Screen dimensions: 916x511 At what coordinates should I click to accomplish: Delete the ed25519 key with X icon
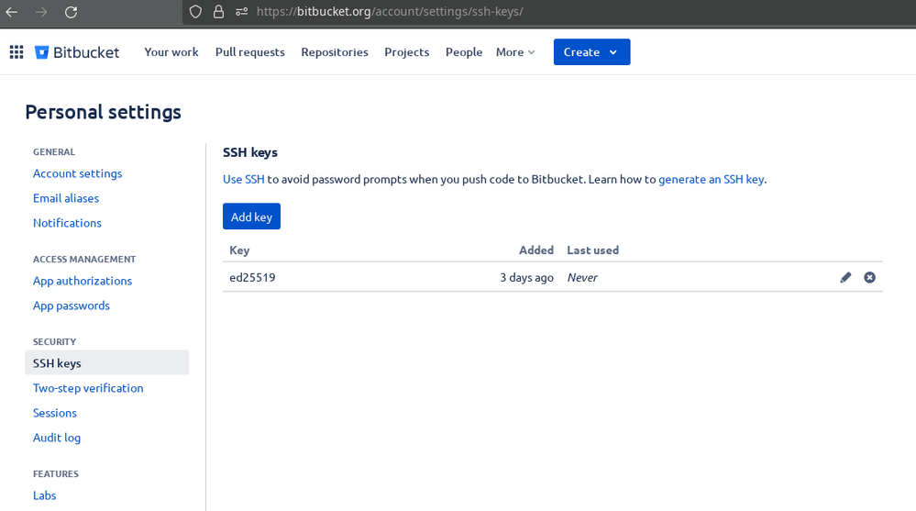pyautogui.click(x=869, y=277)
